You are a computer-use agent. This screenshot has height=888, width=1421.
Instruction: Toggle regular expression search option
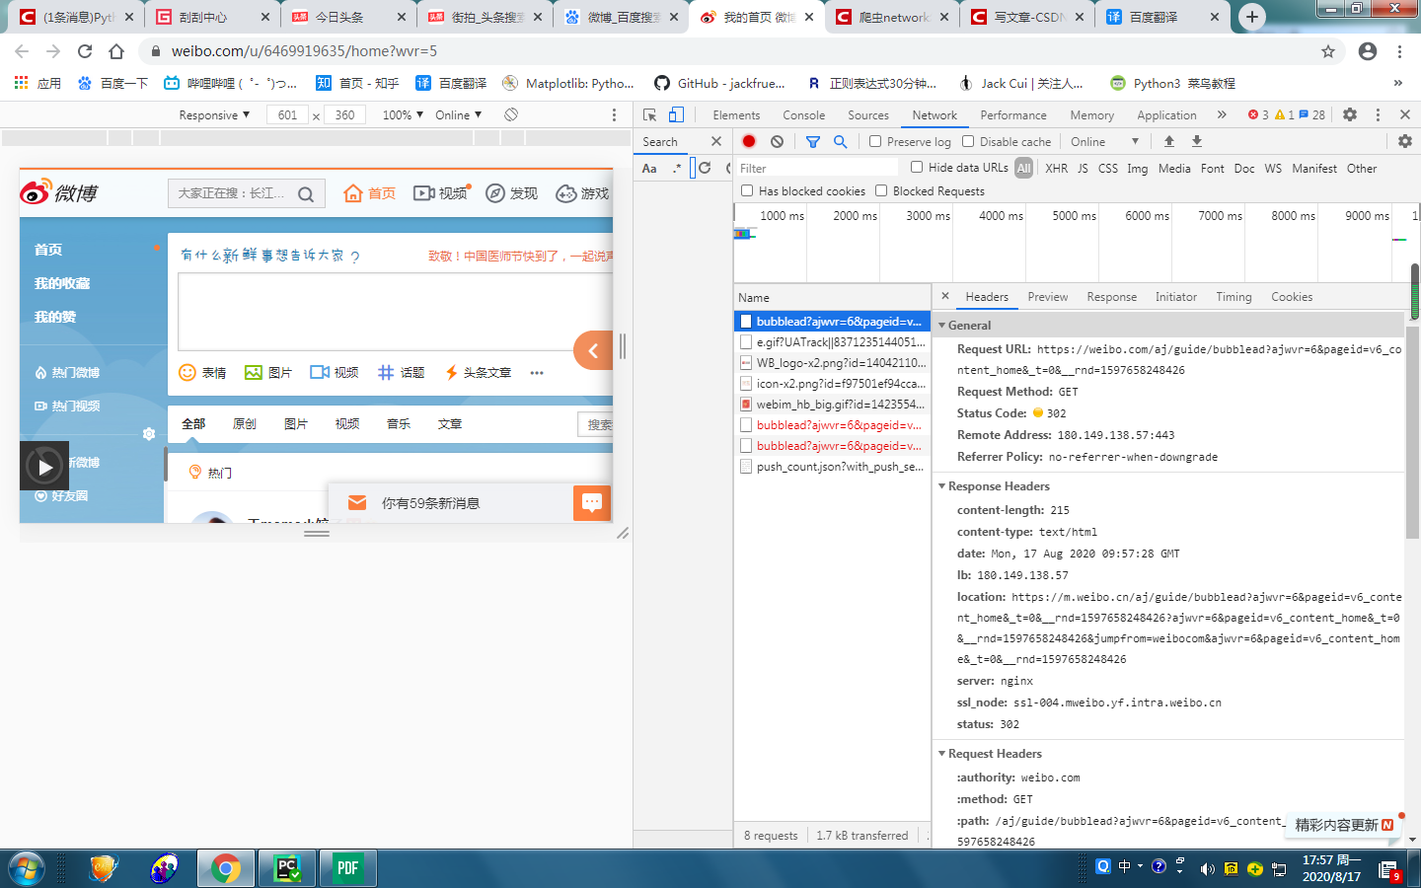(x=677, y=168)
